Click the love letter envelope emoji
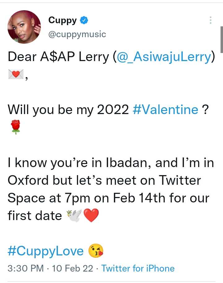223x283 pixels. click(x=16, y=75)
